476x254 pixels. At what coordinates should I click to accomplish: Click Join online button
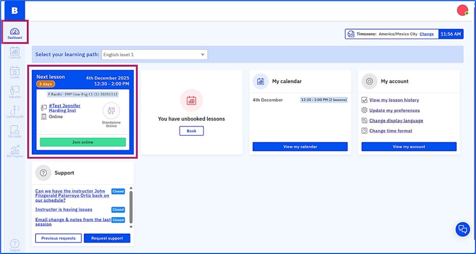pyautogui.click(x=83, y=142)
